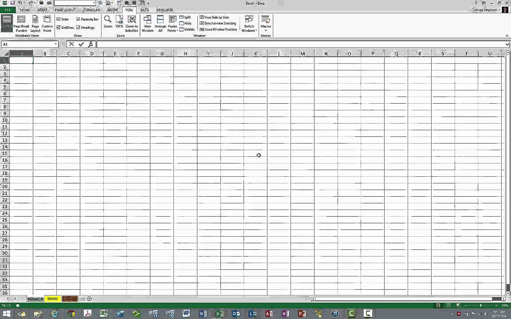
Task: Adjust the zoom slider
Action: [481, 306]
